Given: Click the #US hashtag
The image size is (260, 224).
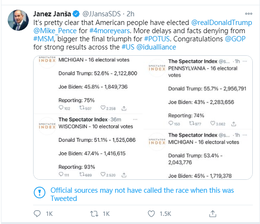Looking at the screenshot, I should coord(128,47).
